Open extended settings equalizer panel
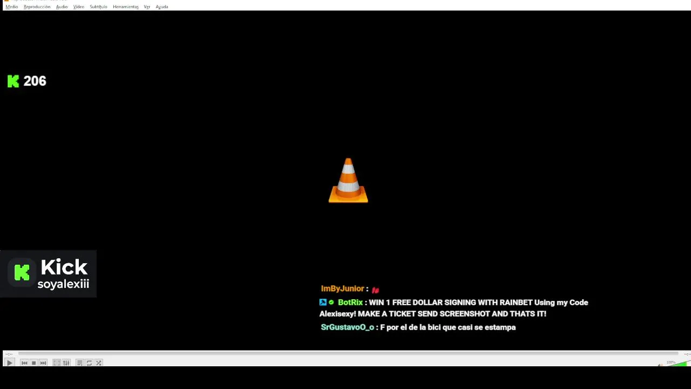Viewport: 691px width, 389px height. pyautogui.click(x=66, y=363)
